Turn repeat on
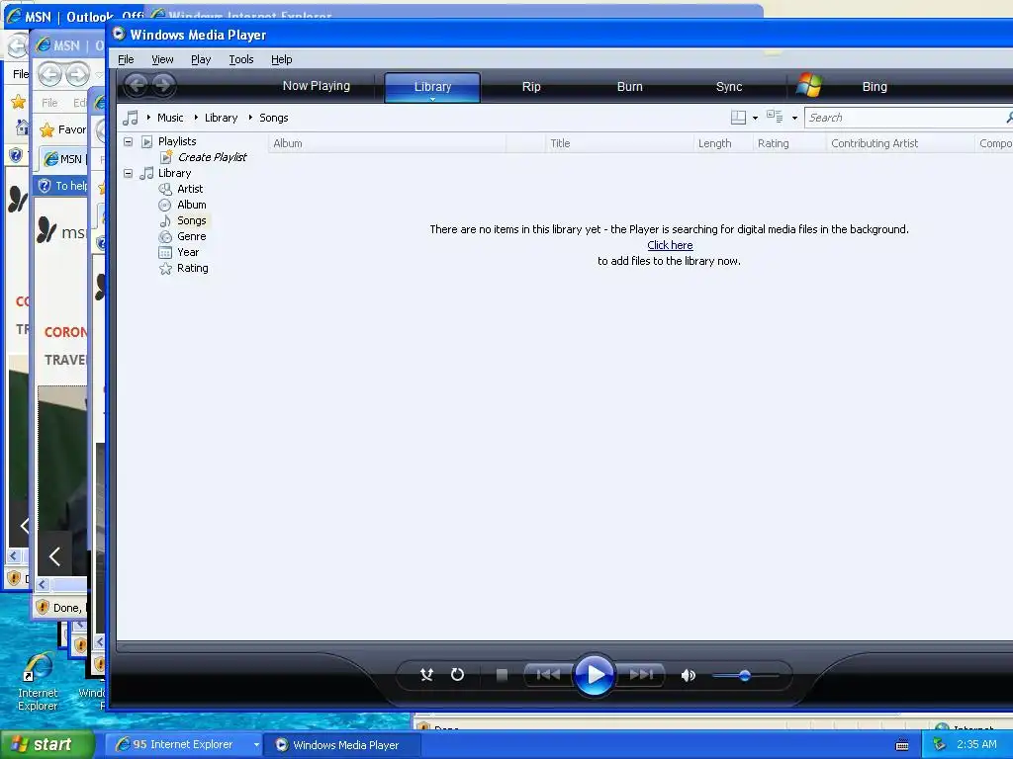The image size is (1013, 759). click(457, 675)
